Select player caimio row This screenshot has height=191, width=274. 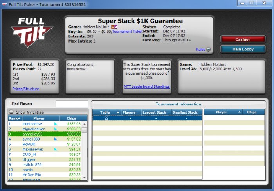(x=45, y=170)
